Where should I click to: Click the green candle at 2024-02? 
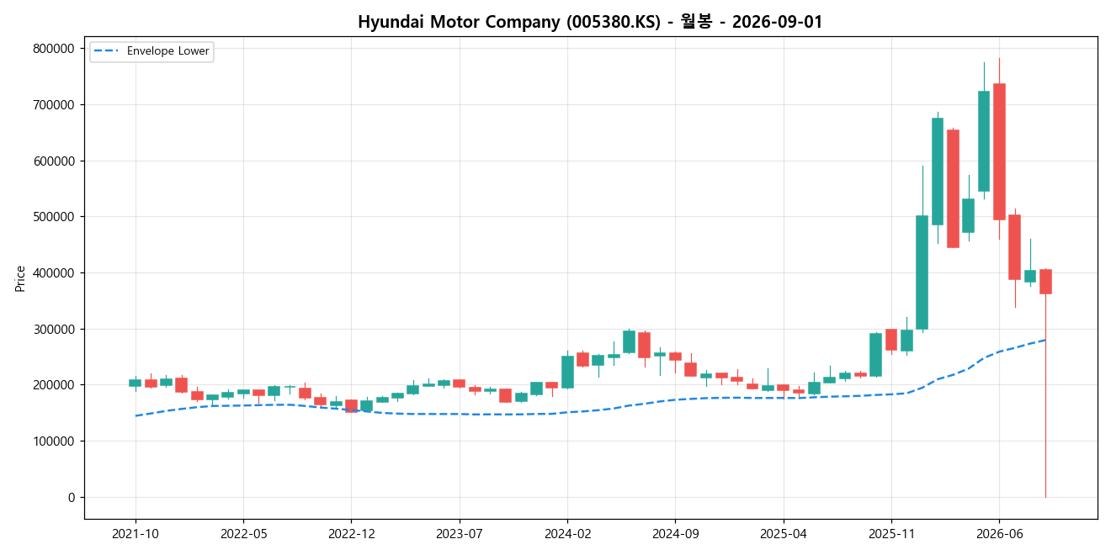567,372
